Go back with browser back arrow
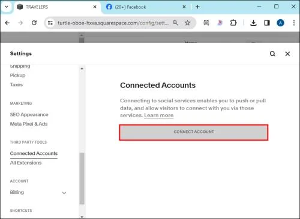The width and height of the screenshot is (300, 219). [7, 23]
